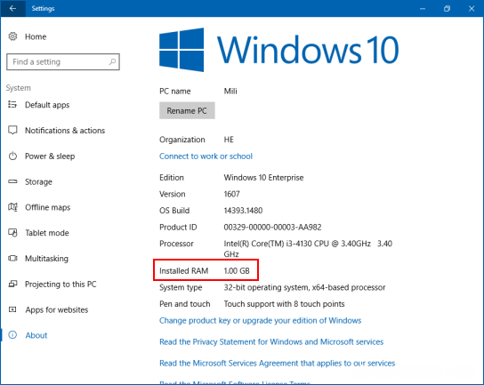Restore down the Settings window
484x385 pixels.
coord(447,9)
